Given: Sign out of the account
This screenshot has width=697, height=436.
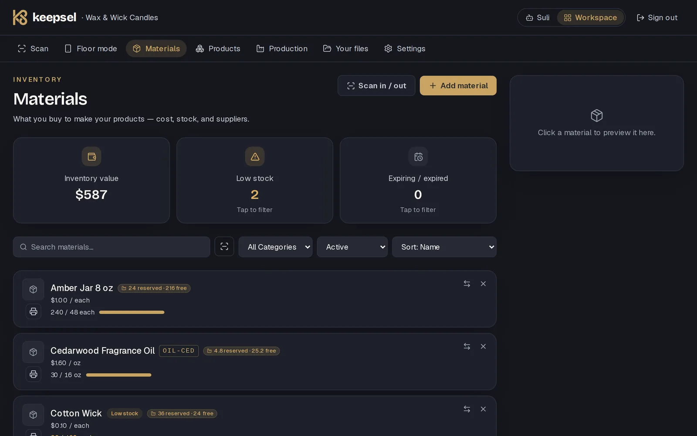Looking at the screenshot, I should (657, 18).
